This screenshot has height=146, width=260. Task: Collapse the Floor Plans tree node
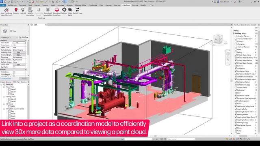tap(4, 87)
